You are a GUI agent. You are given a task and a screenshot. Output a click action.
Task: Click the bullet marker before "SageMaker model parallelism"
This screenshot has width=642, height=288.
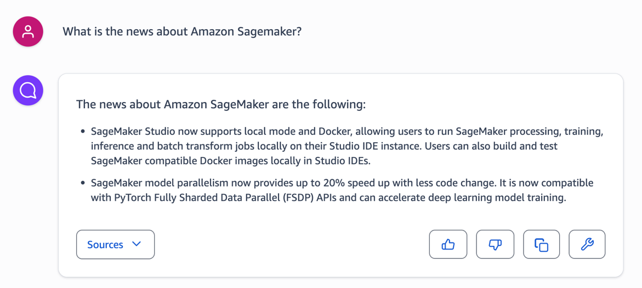[x=83, y=183]
